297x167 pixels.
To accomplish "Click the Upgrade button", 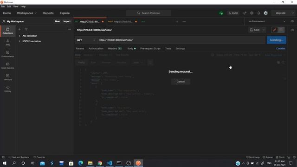I will 280,13.
